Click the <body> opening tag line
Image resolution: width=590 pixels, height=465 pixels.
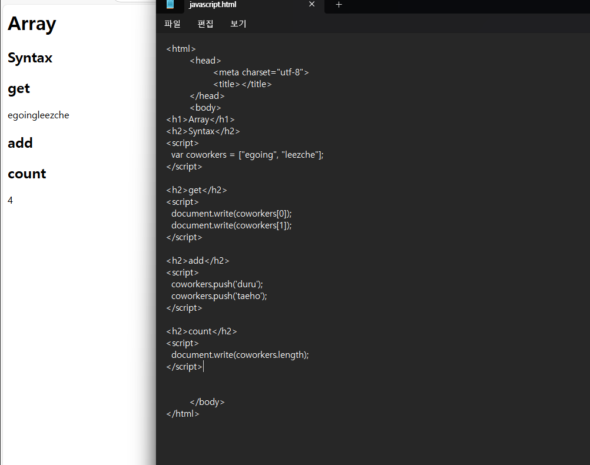pos(205,108)
